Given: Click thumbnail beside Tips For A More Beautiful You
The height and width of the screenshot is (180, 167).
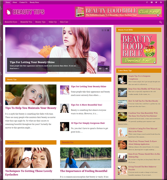Looking at the screenshot, I should pyautogui.click(x=64, y=108).
